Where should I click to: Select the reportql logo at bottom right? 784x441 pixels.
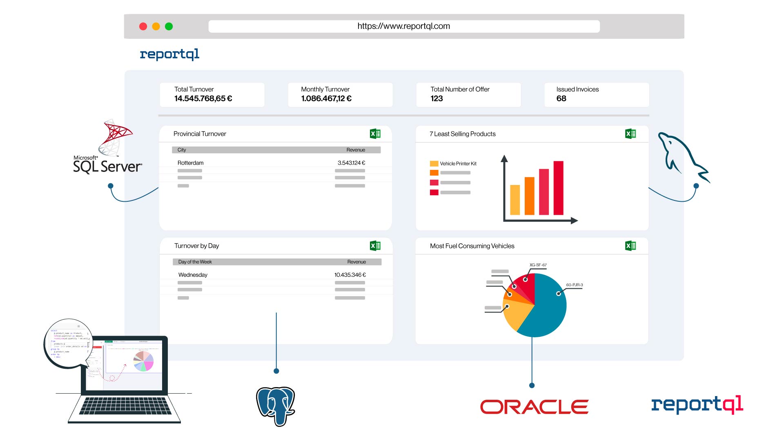click(697, 405)
